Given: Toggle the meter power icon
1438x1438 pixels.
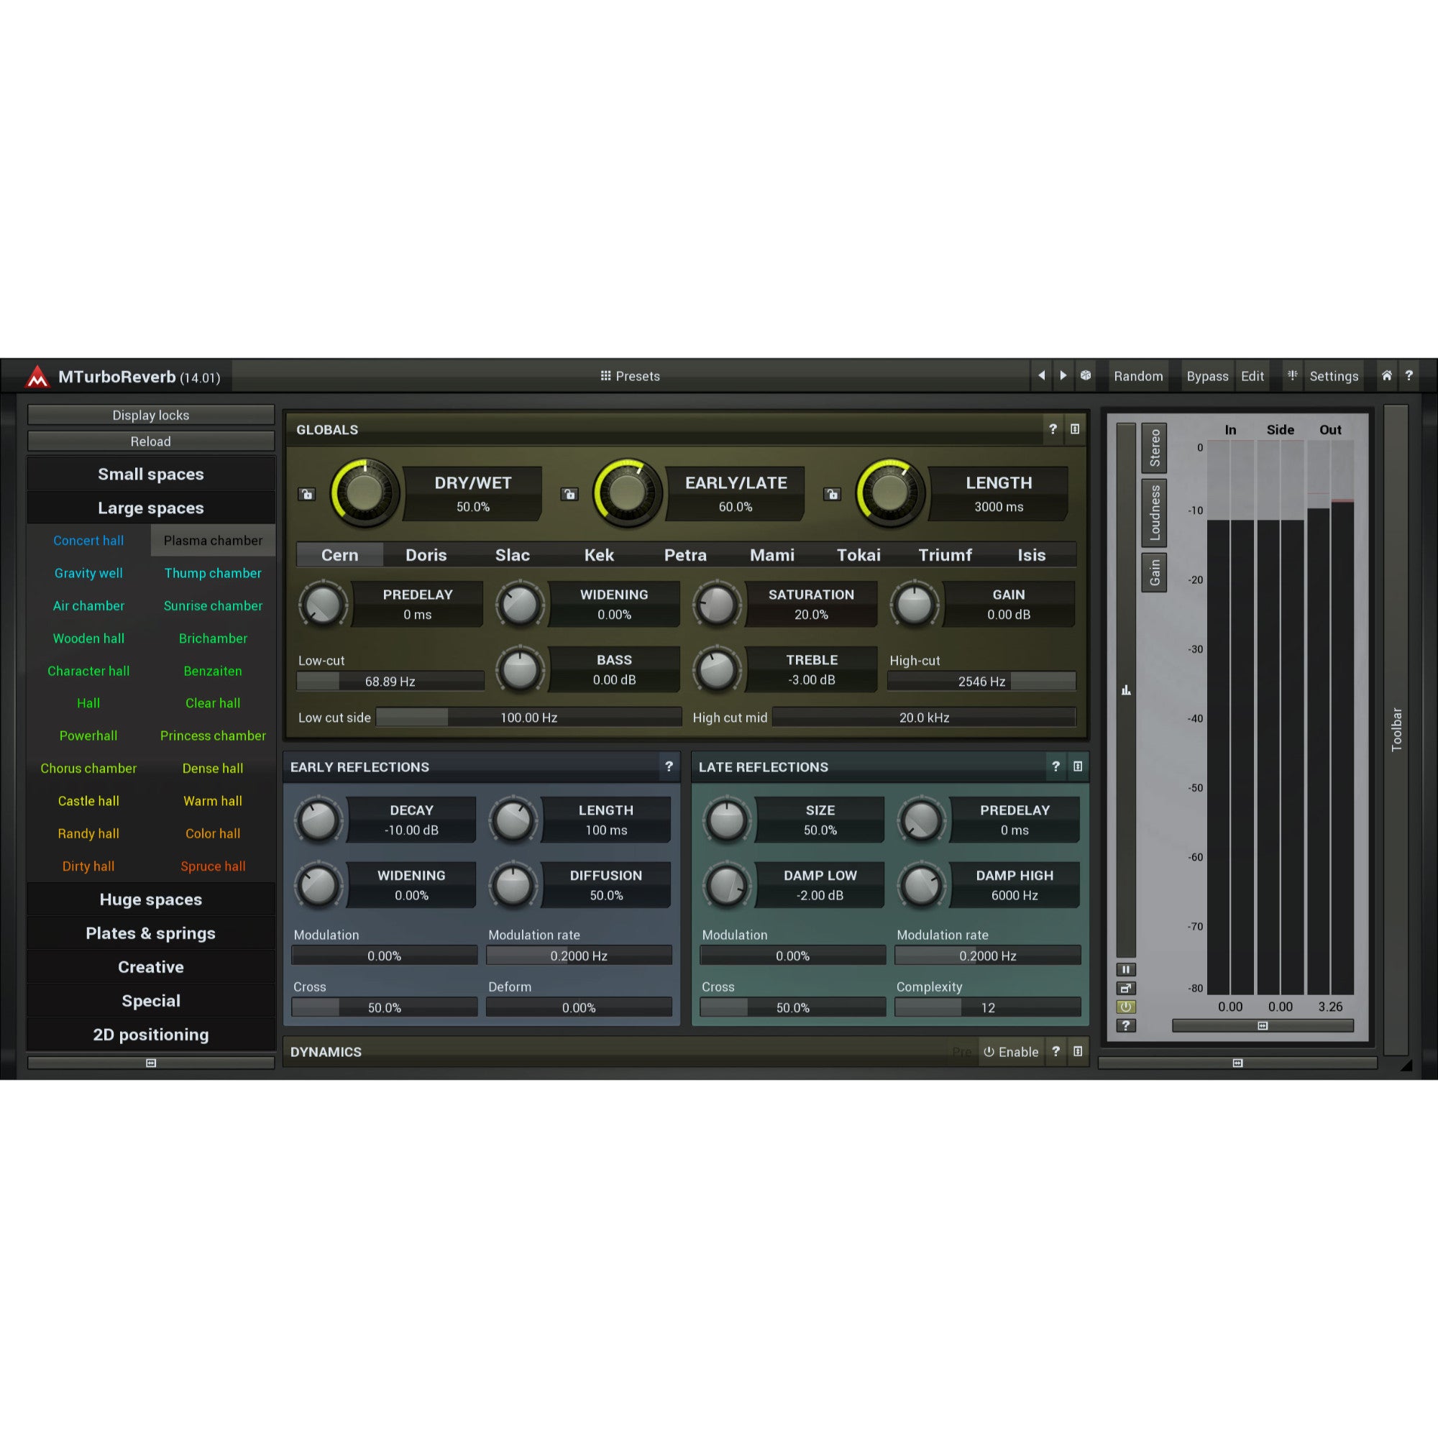Looking at the screenshot, I should tap(1126, 1007).
